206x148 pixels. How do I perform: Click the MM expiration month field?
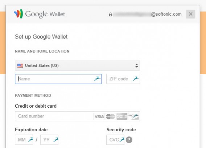point(24,140)
